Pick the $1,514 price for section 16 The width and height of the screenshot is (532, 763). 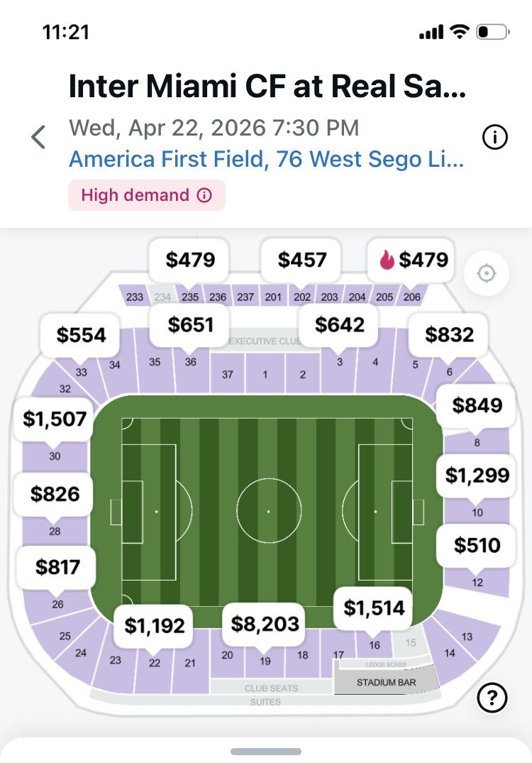point(374,608)
